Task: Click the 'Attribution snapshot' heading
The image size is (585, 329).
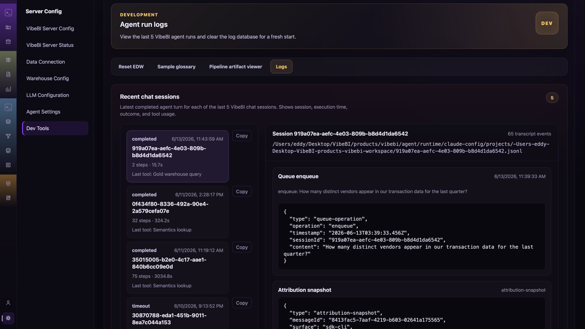Action: pos(305,290)
